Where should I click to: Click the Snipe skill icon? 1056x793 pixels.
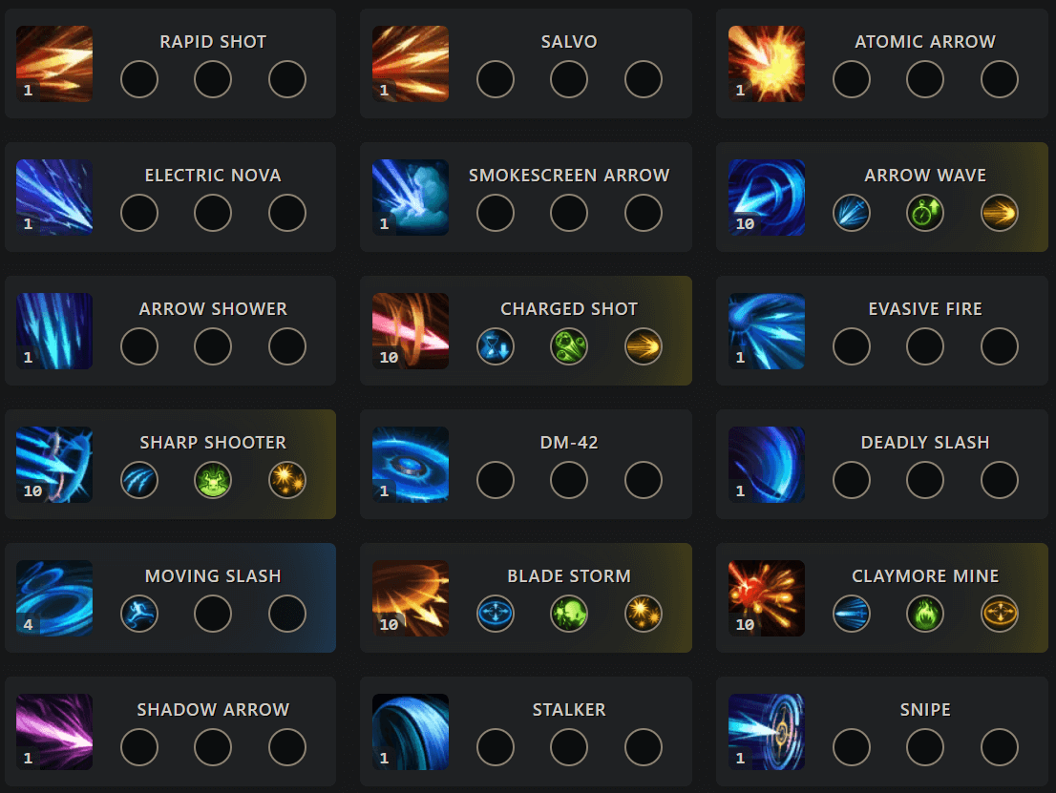click(766, 732)
